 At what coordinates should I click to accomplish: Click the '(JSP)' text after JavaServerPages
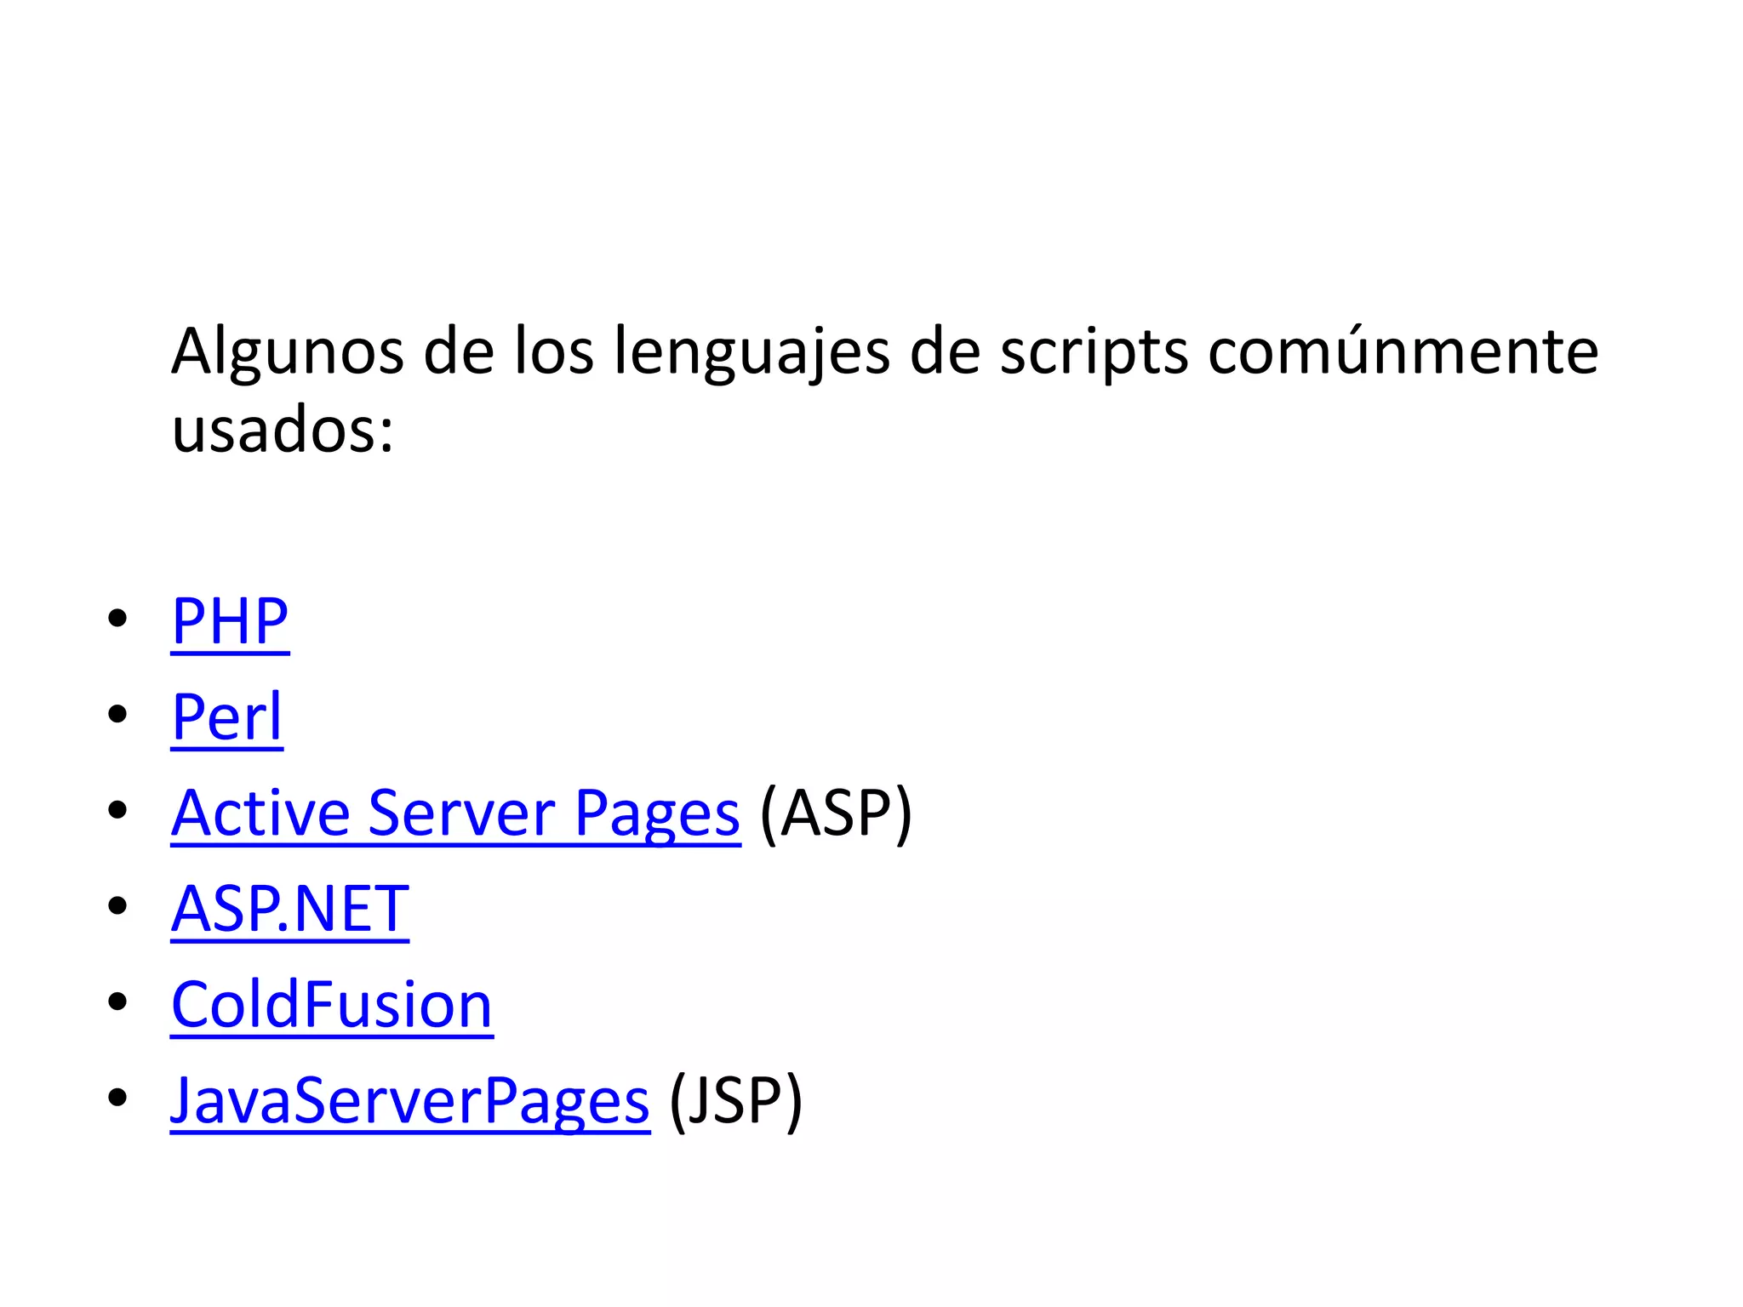click(736, 1103)
